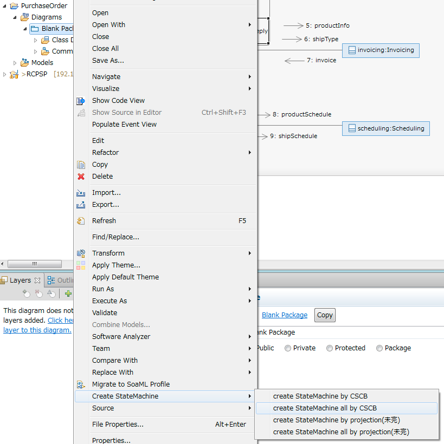Click the Copy menu icon
The image size is (444, 444).
point(81,165)
